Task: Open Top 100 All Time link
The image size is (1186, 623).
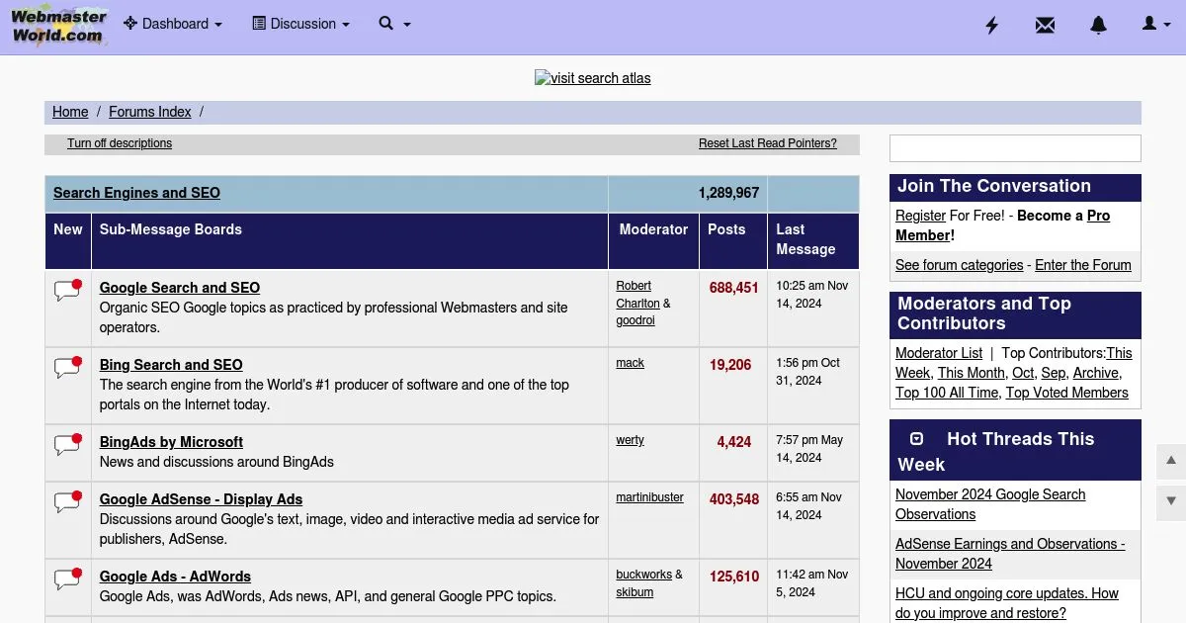Action: 947,393
